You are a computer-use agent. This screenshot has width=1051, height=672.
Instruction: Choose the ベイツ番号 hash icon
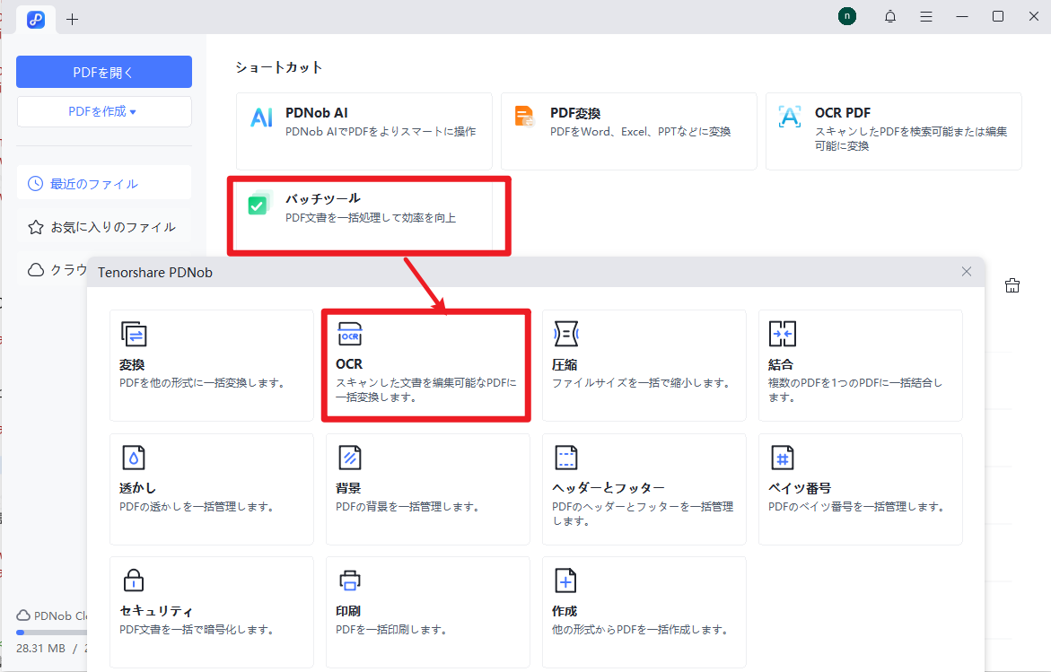[783, 458]
